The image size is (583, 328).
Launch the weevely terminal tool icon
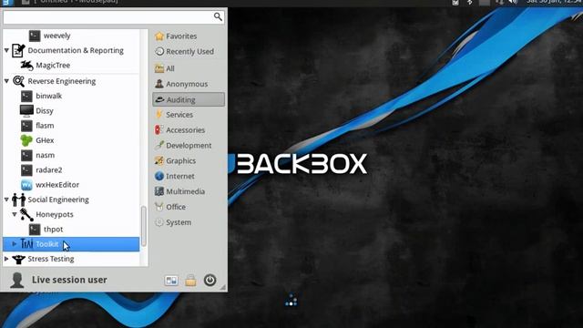click(35, 36)
